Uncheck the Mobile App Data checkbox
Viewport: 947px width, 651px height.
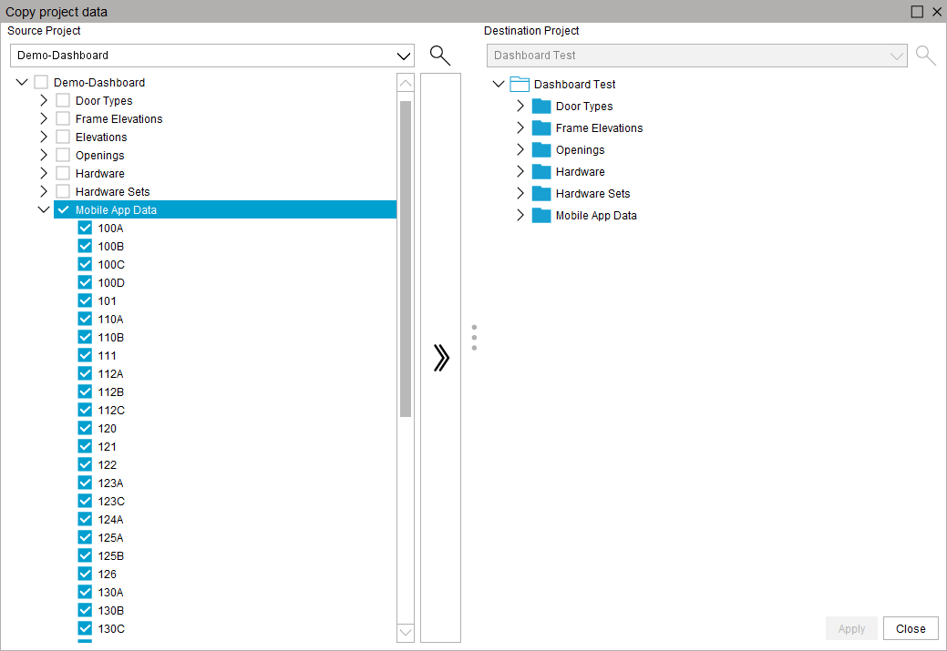tap(63, 209)
